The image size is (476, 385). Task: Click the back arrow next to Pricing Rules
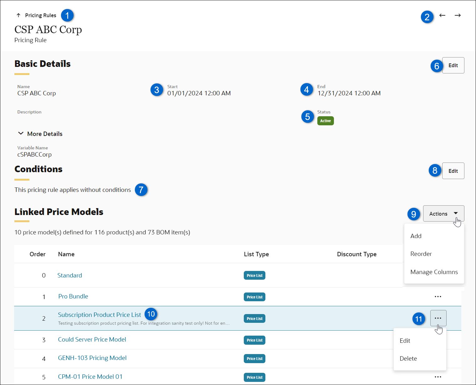pos(18,15)
